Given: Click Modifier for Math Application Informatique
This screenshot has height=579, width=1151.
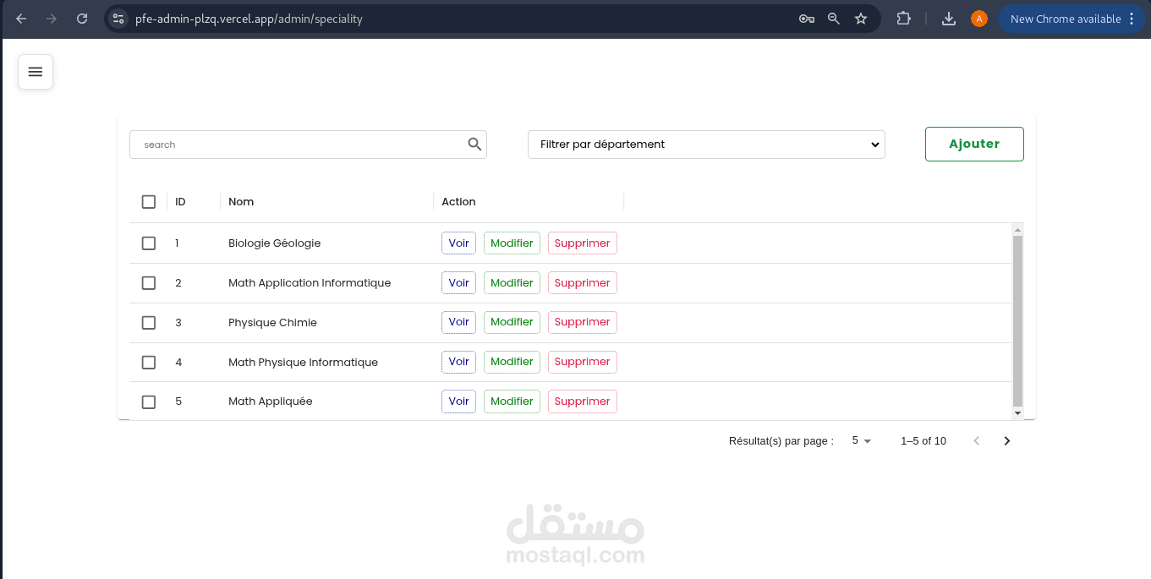Looking at the screenshot, I should (512, 282).
